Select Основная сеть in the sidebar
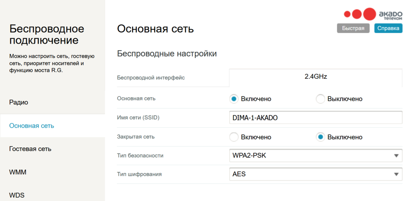This screenshot has height=201, width=411. point(32,126)
